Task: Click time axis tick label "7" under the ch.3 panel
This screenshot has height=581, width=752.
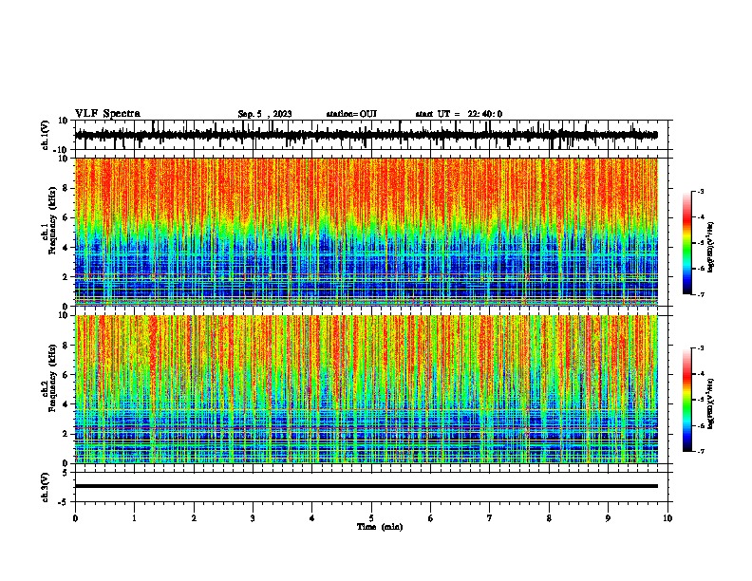Action: [490, 518]
